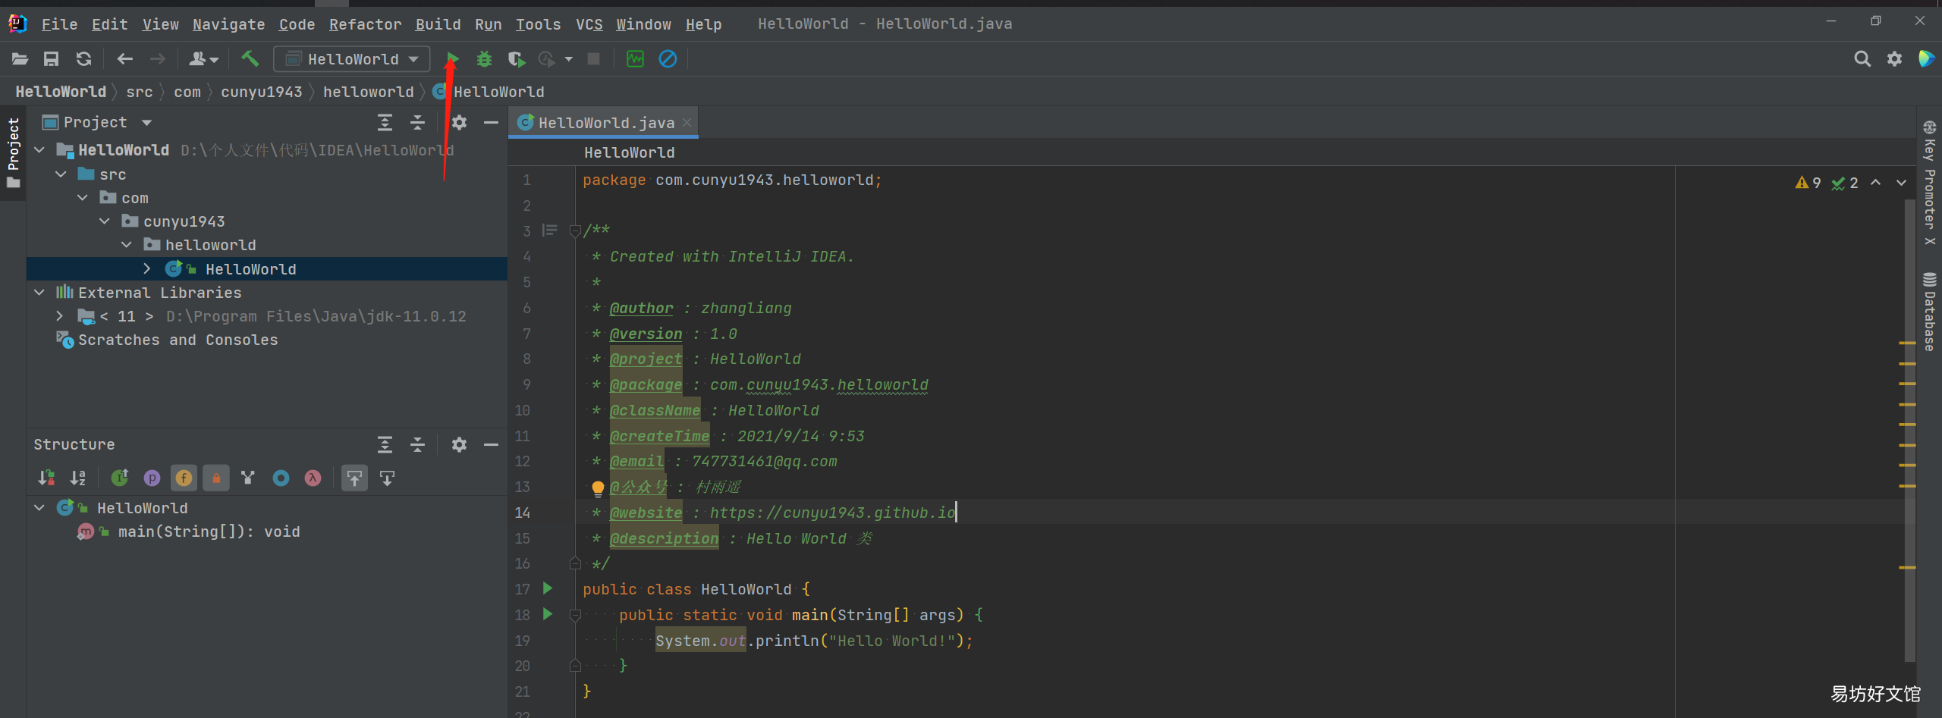Toggle Show Properties purple p button
The width and height of the screenshot is (1942, 718).
point(152,478)
